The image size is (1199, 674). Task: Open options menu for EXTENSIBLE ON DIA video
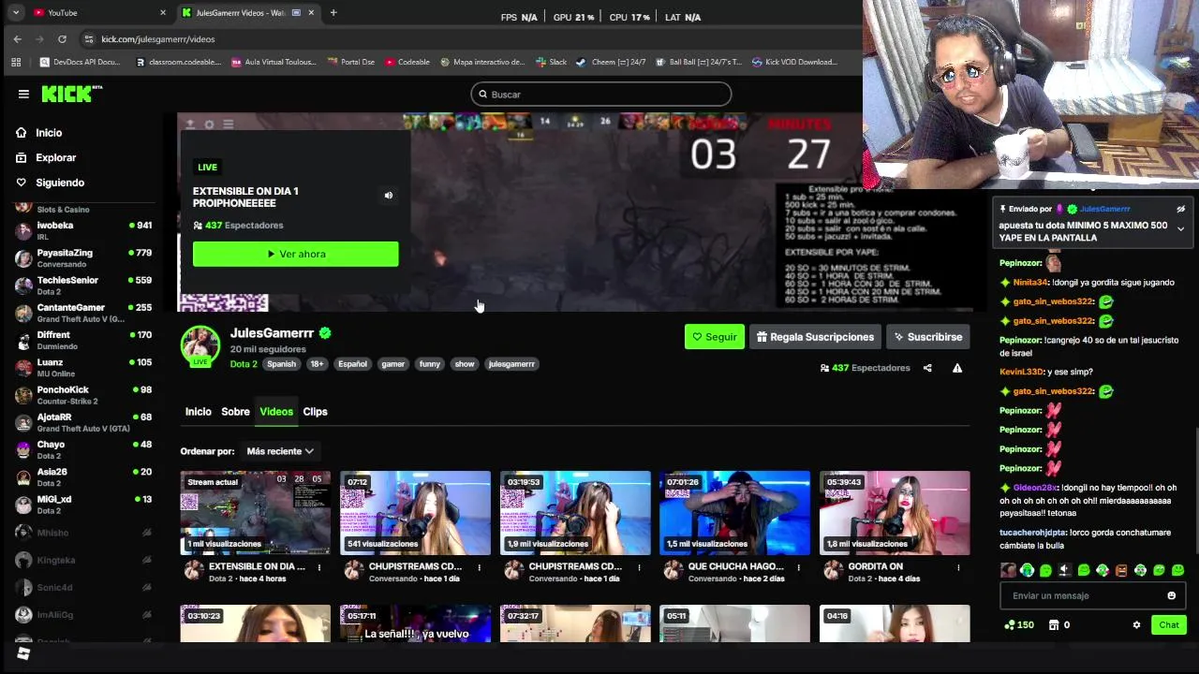319,567
